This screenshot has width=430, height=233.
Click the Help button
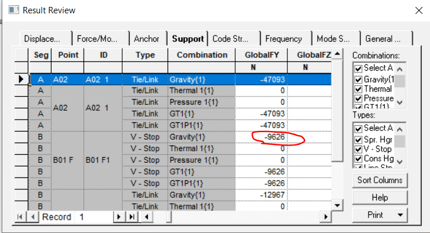click(x=380, y=198)
